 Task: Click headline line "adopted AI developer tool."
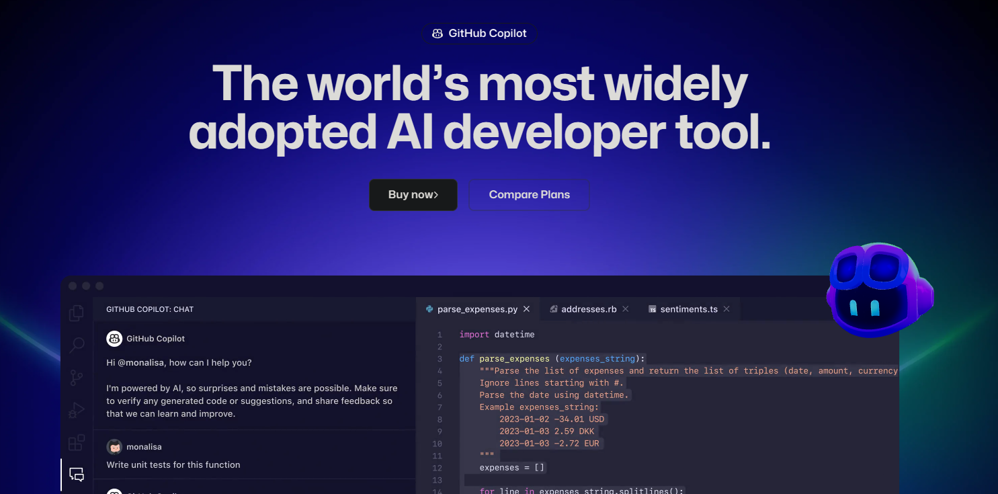(x=479, y=132)
